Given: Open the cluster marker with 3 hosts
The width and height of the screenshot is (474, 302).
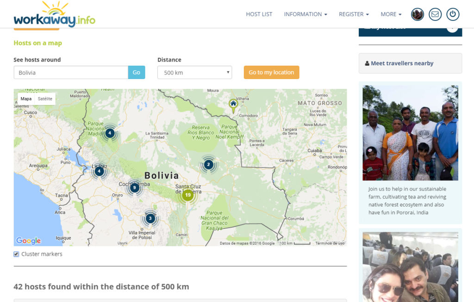Looking at the screenshot, I should click(150, 218).
